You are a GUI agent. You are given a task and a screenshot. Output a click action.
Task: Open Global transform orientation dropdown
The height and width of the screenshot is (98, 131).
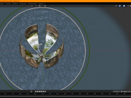31,6
